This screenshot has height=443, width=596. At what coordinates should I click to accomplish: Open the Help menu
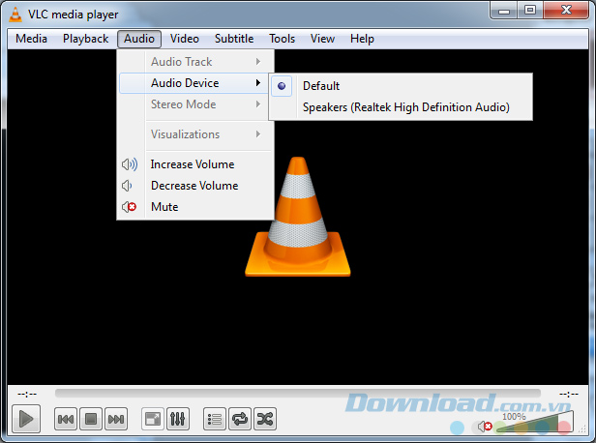click(362, 39)
